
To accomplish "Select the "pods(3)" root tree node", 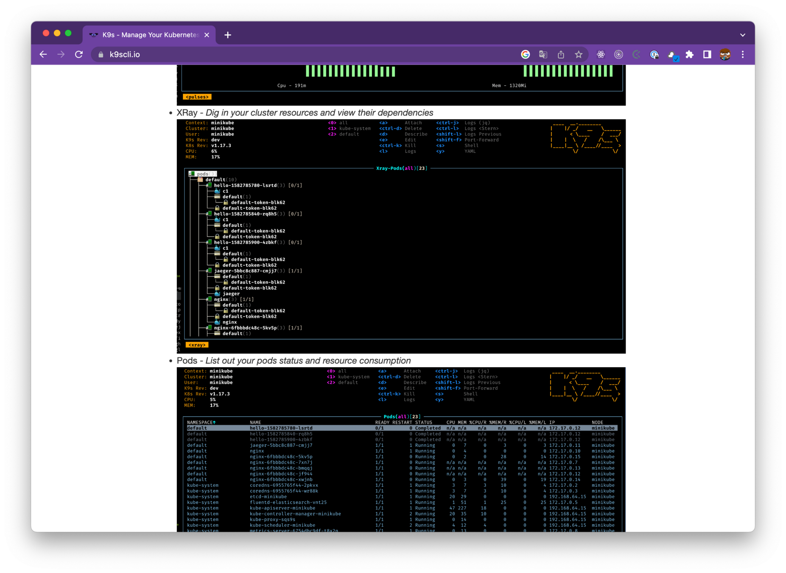I will tap(203, 174).
